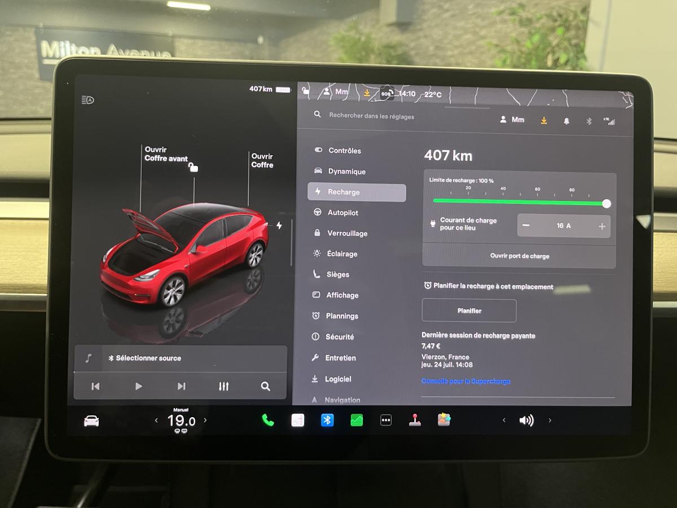Open the all-apps three dots launcher
Image resolution: width=677 pixels, height=508 pixels.
point(386,420)
